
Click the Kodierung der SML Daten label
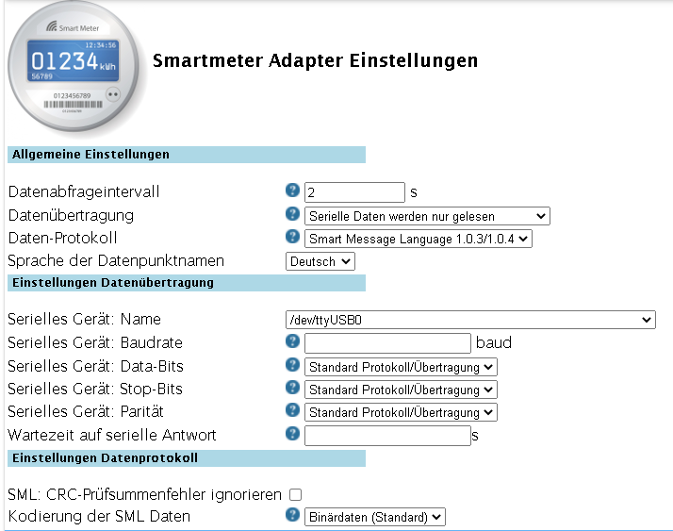[x=99, y=516]
